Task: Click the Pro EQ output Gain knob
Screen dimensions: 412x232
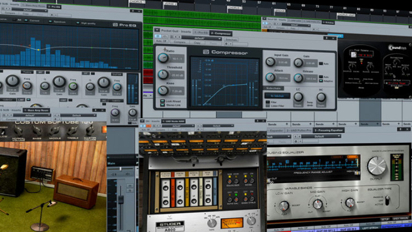Action: (132, 113)
